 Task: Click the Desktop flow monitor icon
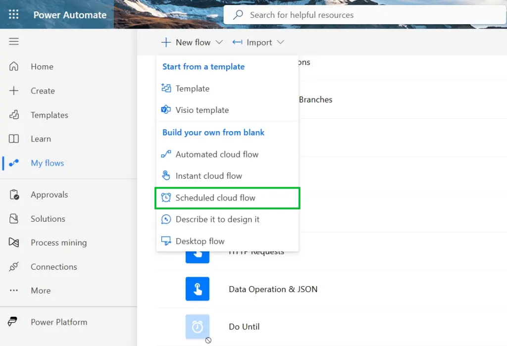pos(166,241)
